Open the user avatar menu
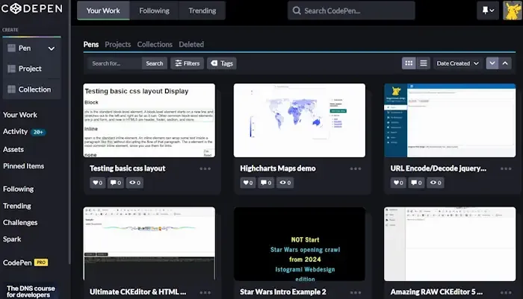 pos(512,10)
